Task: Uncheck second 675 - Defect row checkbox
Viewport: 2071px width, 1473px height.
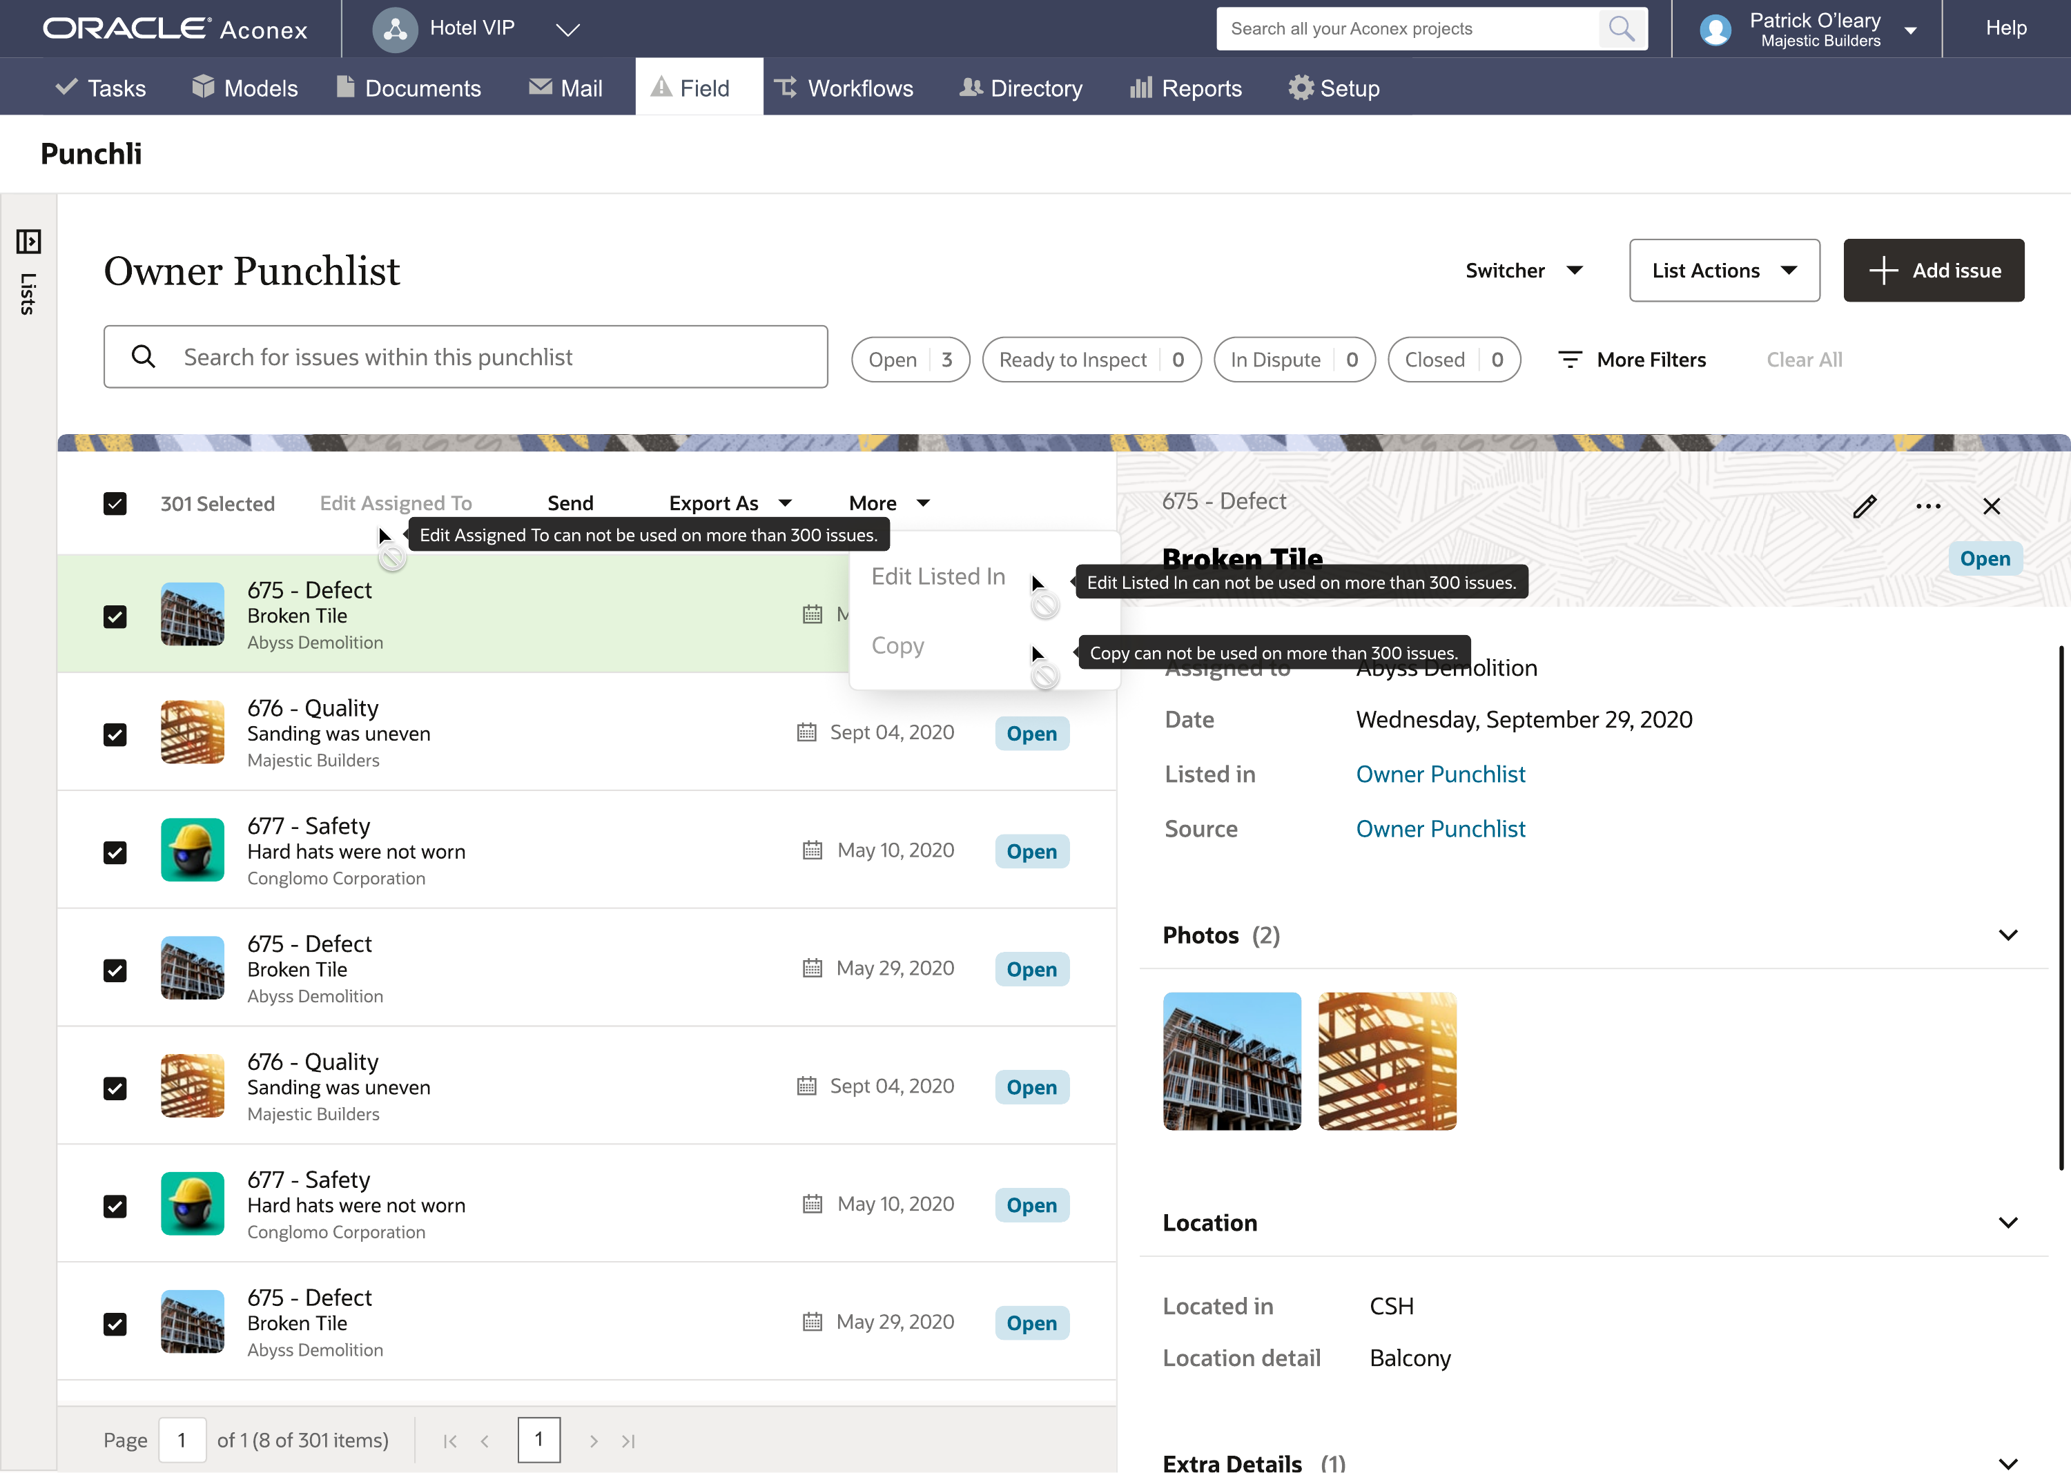Action: 115,970
